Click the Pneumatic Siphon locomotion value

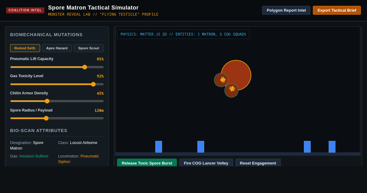pos(79,159)
